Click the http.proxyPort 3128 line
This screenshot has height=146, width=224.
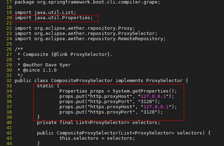point(110,102)
